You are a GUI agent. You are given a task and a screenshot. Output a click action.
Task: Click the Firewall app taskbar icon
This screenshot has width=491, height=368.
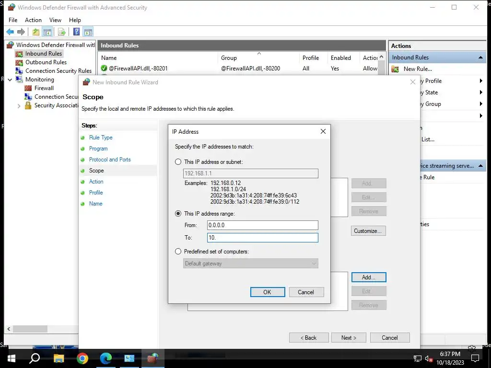pyautogui.click(x=153, y=358)
